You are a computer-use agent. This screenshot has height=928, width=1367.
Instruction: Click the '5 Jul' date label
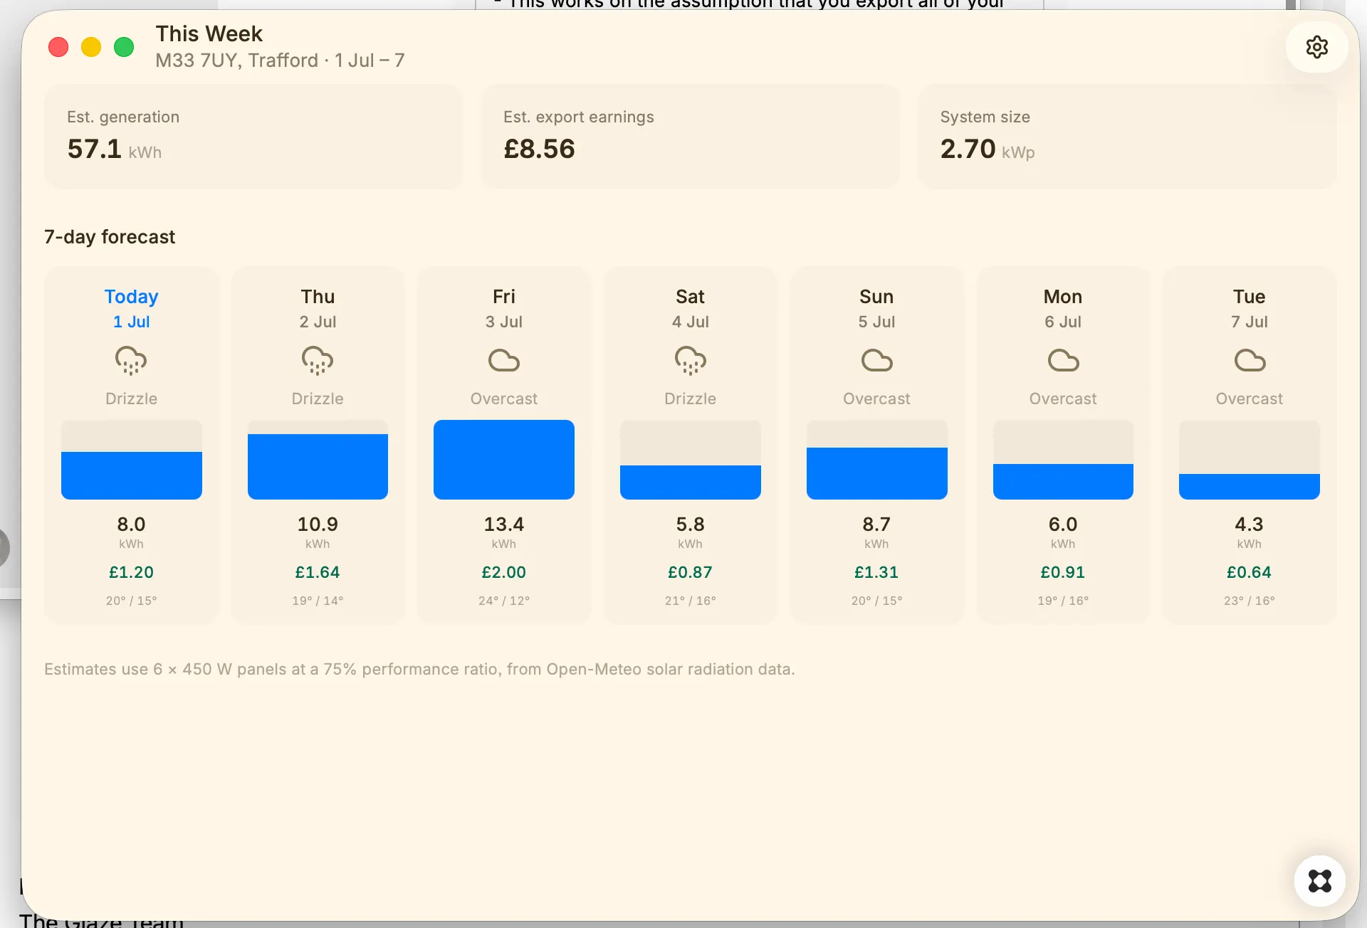tap(876, 322)
